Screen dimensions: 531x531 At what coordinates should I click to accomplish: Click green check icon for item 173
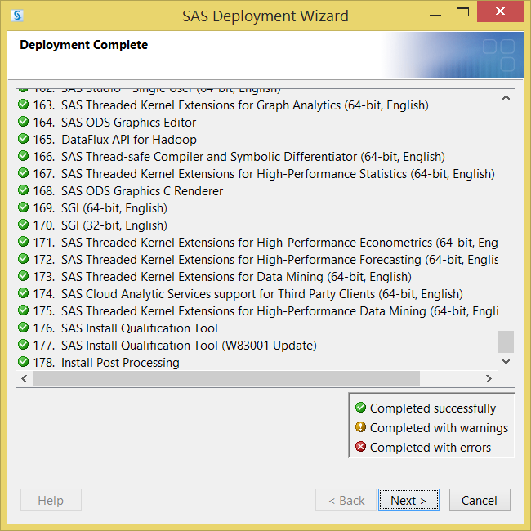23,276
